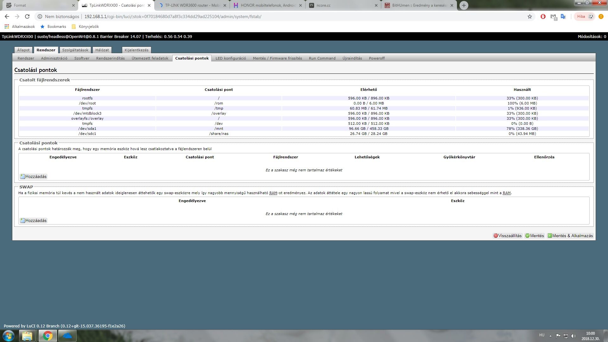
Task: Close the Format tab
Action: 73,5
